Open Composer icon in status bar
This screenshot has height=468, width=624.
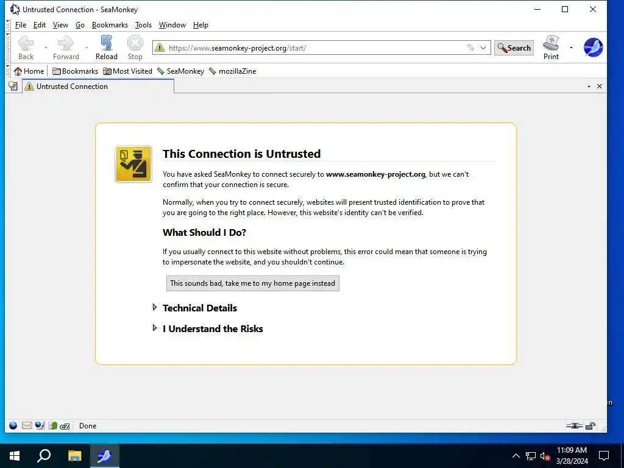pyautogui.click(x=40, y=425)
